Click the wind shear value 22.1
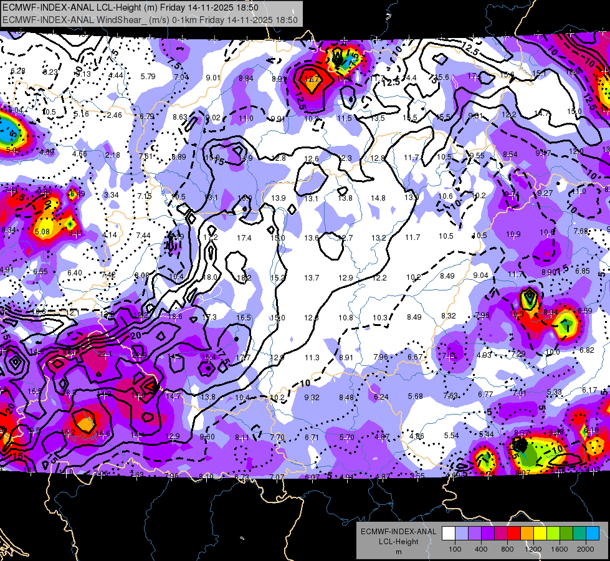Viewport: 610px width, 561px height. 105,354
